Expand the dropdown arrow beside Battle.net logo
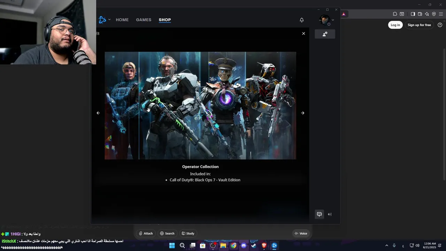This screenshot has height=251, width=446. (x=109, y=20)
